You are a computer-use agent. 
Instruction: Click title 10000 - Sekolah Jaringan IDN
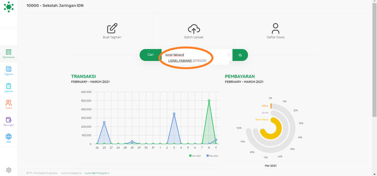[55, 6]
